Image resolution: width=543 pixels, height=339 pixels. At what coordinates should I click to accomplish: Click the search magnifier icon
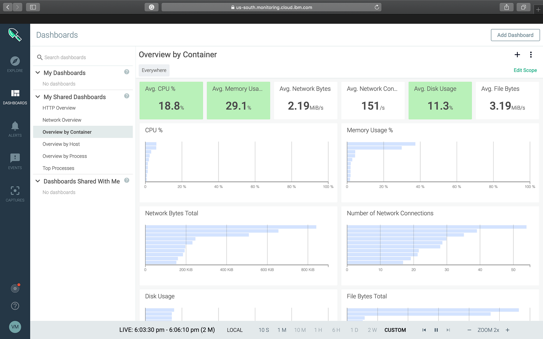coord(40,57)
